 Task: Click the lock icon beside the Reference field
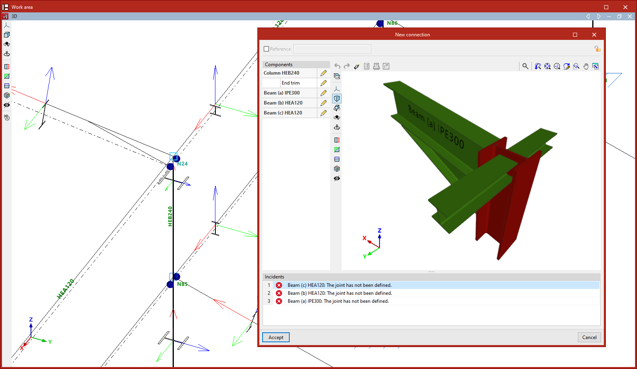click(x=597, y=49)
